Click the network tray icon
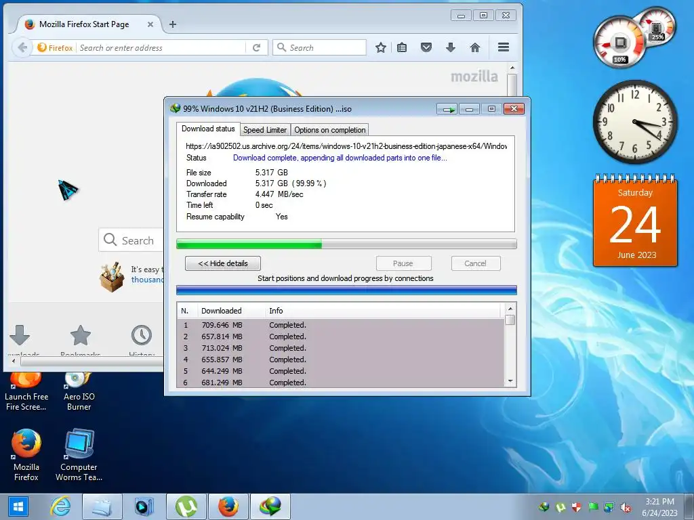694x520 pixels. [609, 507]
